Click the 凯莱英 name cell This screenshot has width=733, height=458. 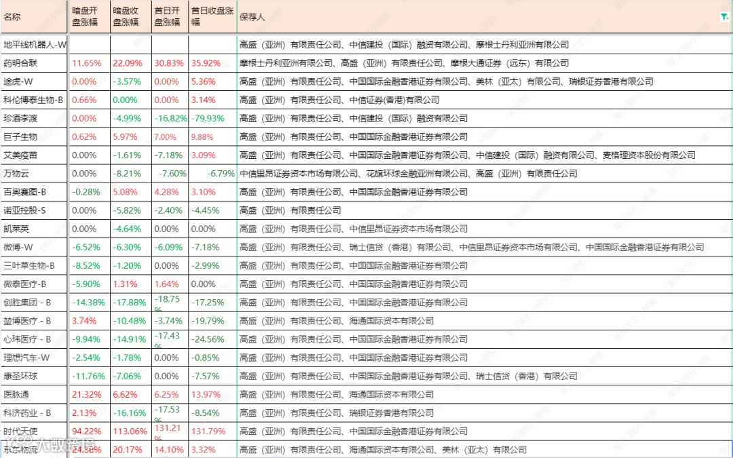click(34, 229)
